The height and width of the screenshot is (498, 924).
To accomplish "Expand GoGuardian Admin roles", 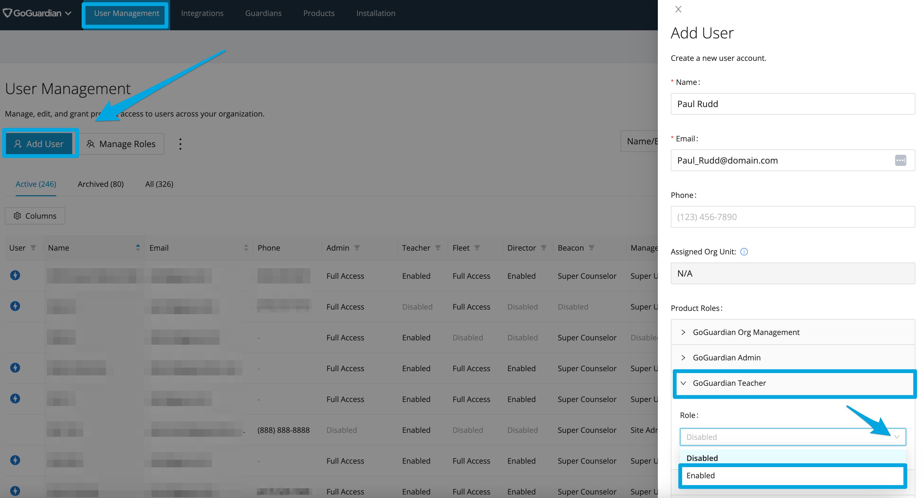I will coord(793,358).
